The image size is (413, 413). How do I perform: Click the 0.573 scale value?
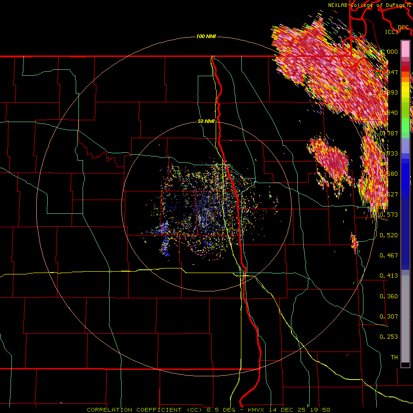pyautogui.click(x=389, y=214)
